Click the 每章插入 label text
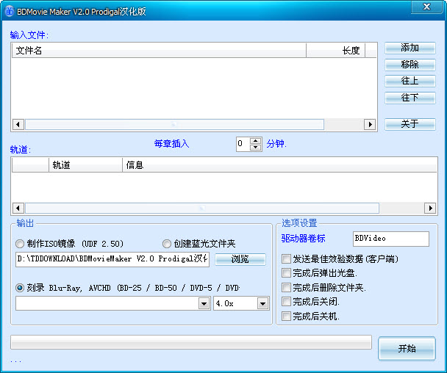Image resolution: width=447 pixels, height=373 pixels. [171, 143]
